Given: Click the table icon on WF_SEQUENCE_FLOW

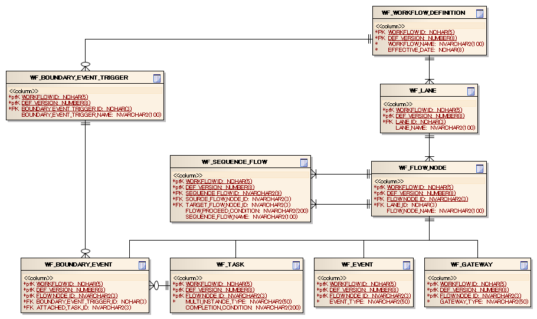Looking at the screenshot, I should (304, 163).
